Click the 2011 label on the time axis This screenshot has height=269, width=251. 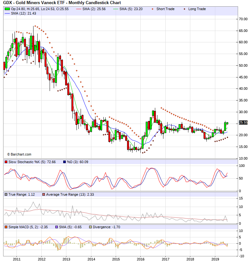(x=17, y=259)
